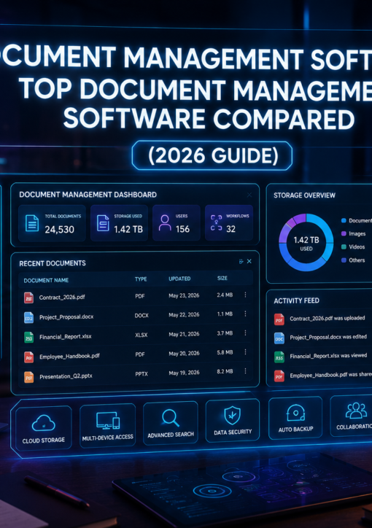The height and width of the screenshot is (528, 372).
Task: Click the Images legend color dot
Action: point(344,233)
